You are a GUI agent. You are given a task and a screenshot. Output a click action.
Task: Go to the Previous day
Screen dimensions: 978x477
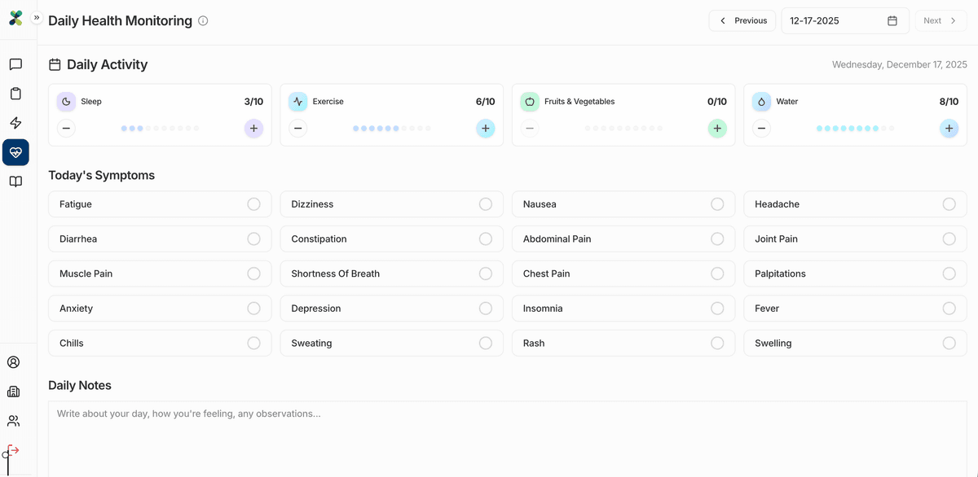(742, 21)
